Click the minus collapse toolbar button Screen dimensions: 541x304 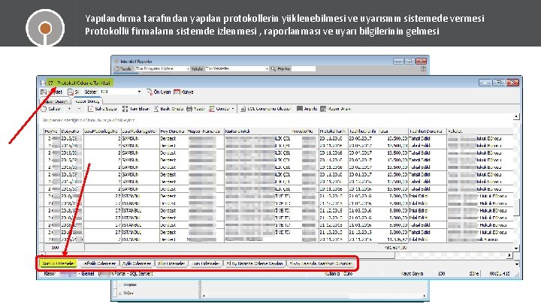pos(79,109)
